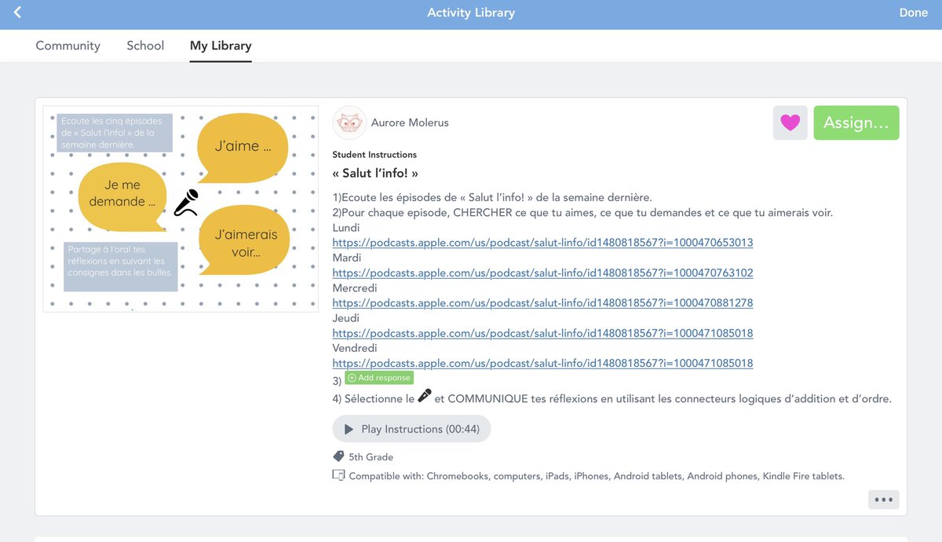This screenshot has height=542, width=942.
Task: Click the green Assign button
Action: [856, 123]
